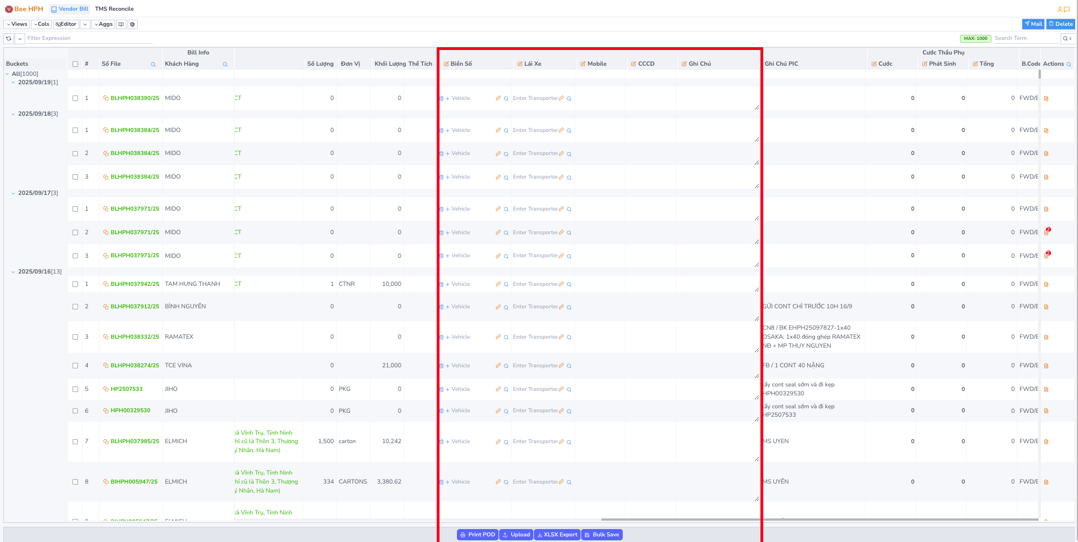1078x542 pixels.
Task: Click the chat bubble icon at top right
Action: [1067, 9]
